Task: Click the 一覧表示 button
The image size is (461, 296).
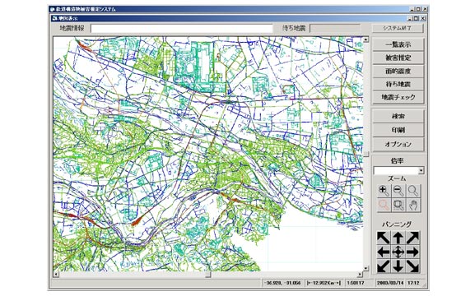Action: coord(398,44)
